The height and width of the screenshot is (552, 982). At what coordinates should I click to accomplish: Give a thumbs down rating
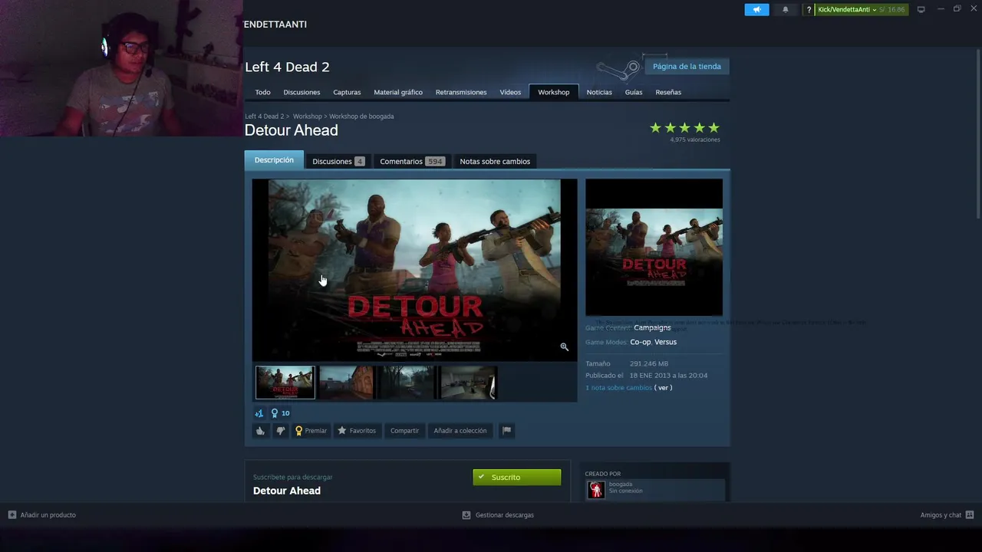(x=280, y=431)
